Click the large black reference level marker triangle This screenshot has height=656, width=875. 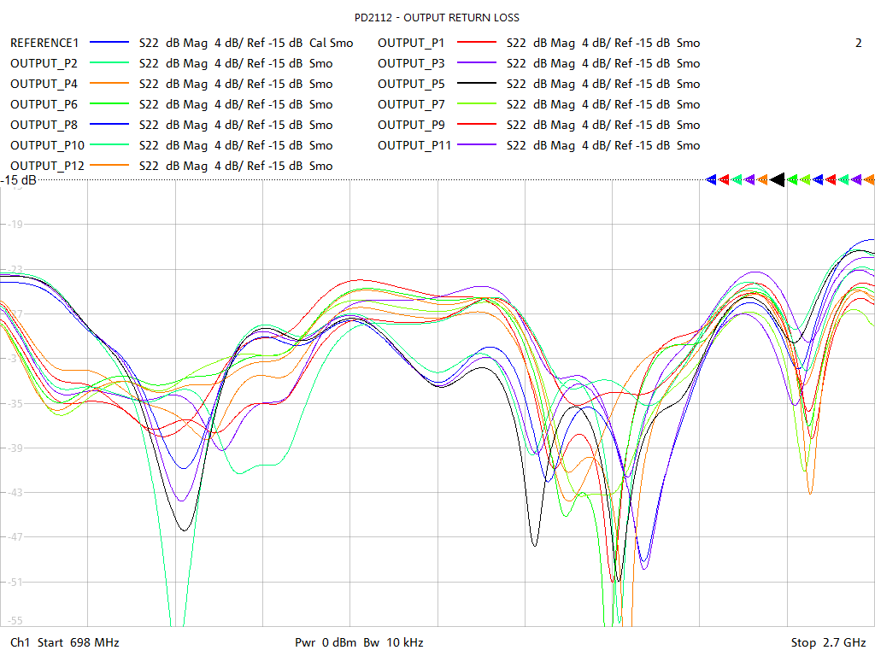[x=778, y=179]
